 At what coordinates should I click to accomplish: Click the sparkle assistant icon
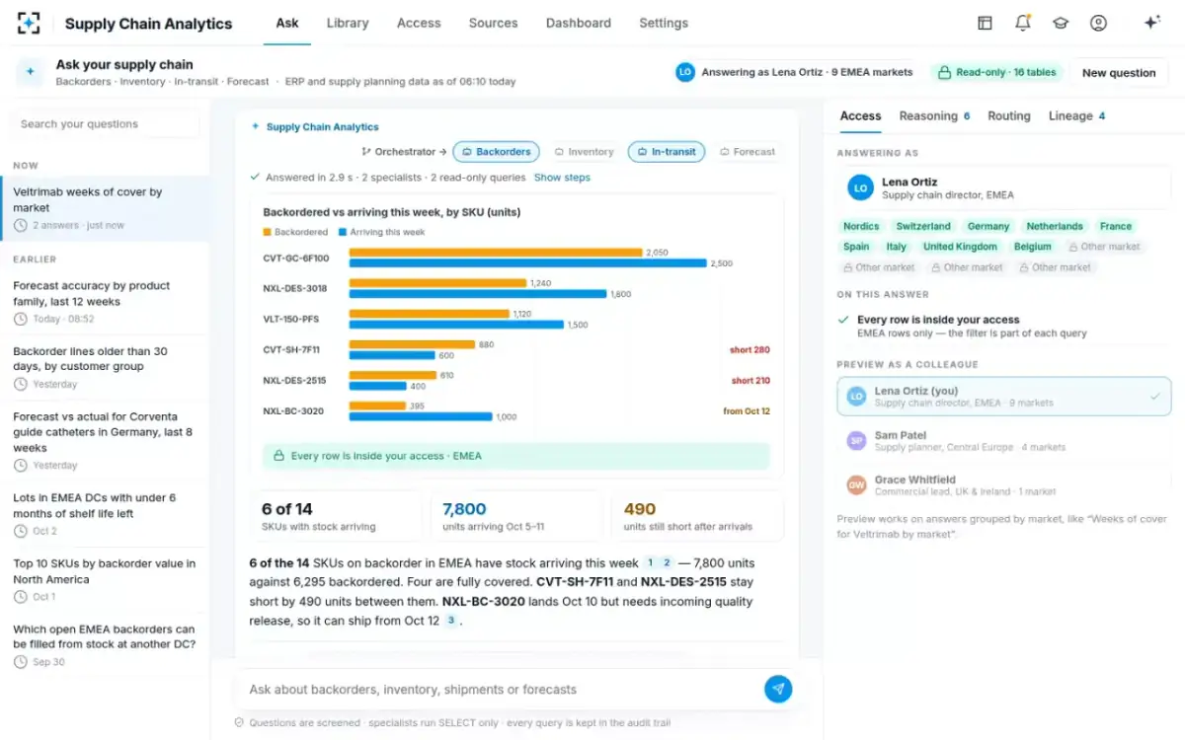point(1151,23)
